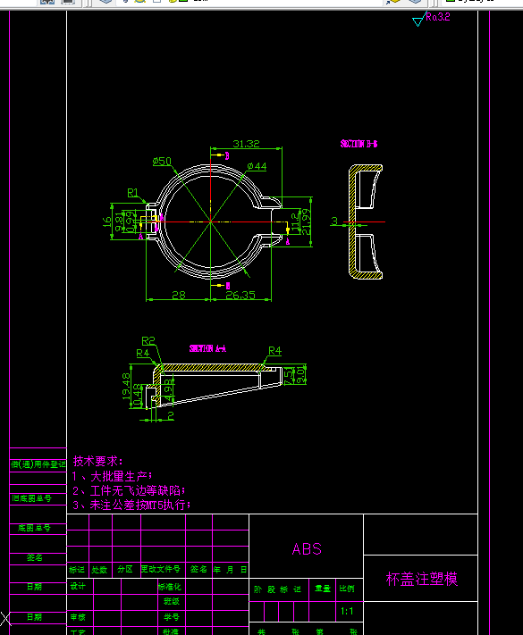Click the 重量 title block cell
This screenshot has width=523, height=635.
coord(323,589)
